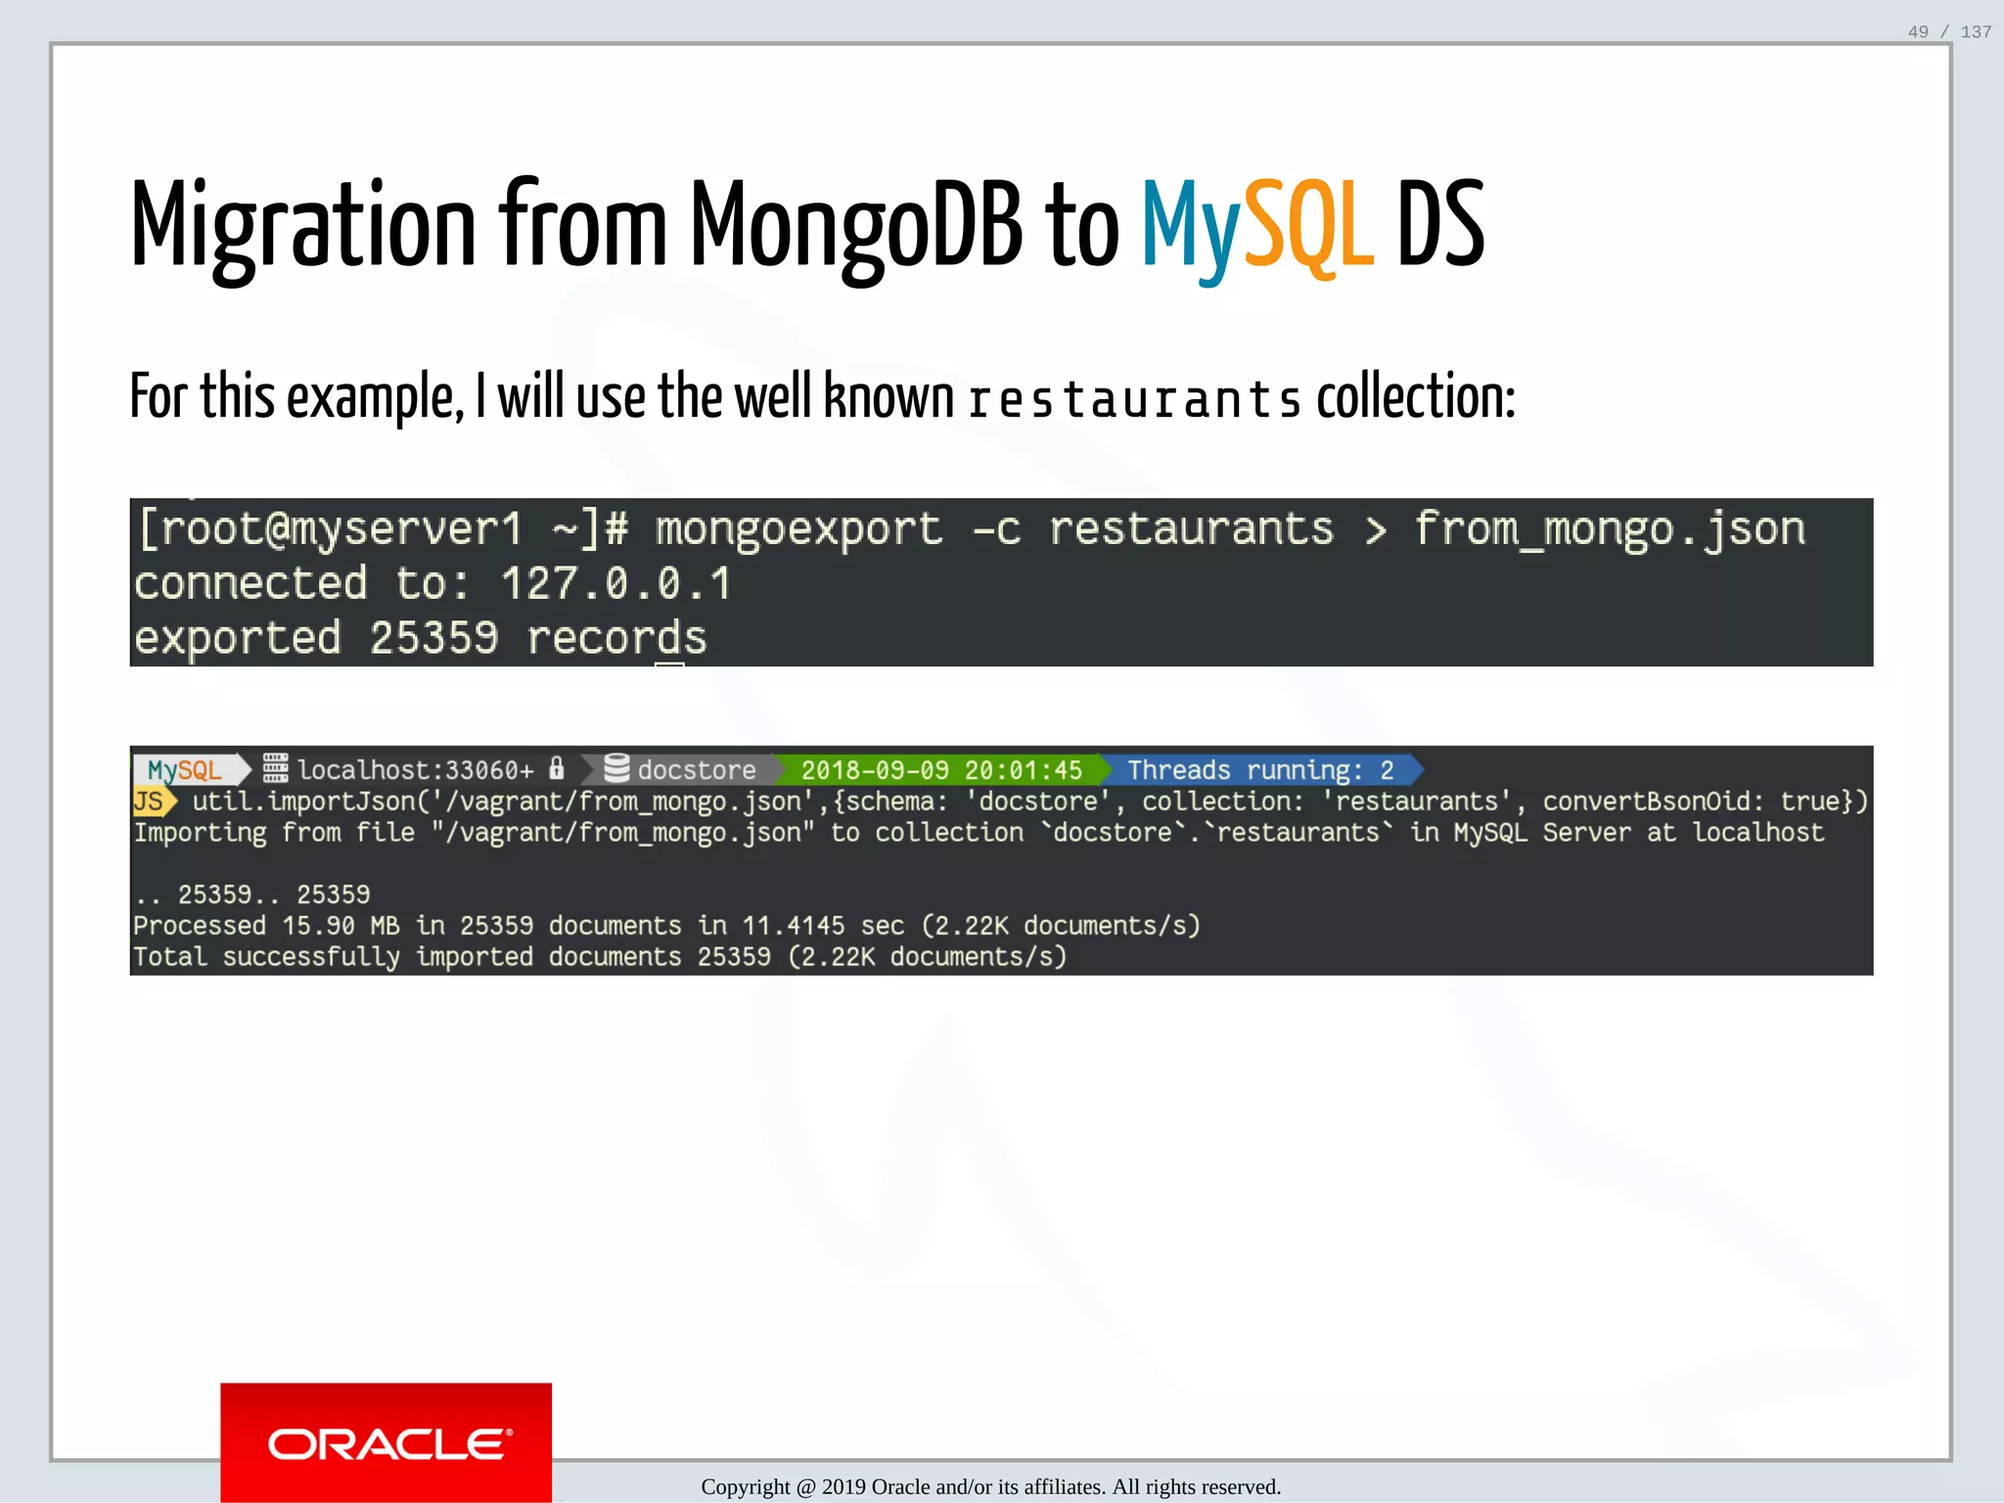
Task: Click the slide counter 49 / 137
Action: point(1949,32)
